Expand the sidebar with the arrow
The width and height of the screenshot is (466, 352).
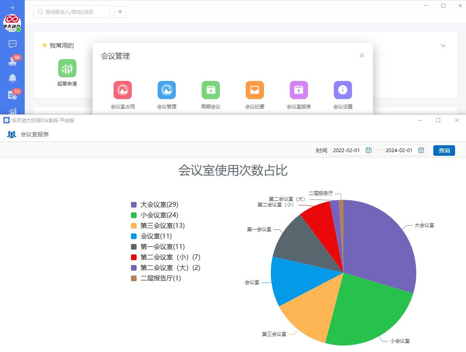(12, 7)
